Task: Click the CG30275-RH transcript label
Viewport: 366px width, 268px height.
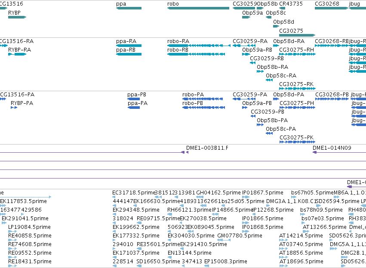Action: (x=297, y=50)
